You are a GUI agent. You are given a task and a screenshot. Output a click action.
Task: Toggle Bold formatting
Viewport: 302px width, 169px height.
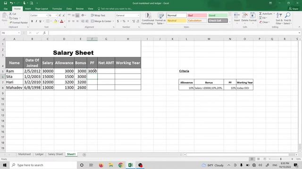pyautogui.click(x=32, y=21)
